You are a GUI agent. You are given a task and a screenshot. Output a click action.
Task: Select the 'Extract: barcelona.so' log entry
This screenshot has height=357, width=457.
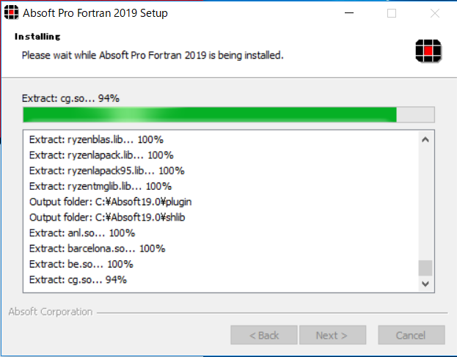point(97,249)
